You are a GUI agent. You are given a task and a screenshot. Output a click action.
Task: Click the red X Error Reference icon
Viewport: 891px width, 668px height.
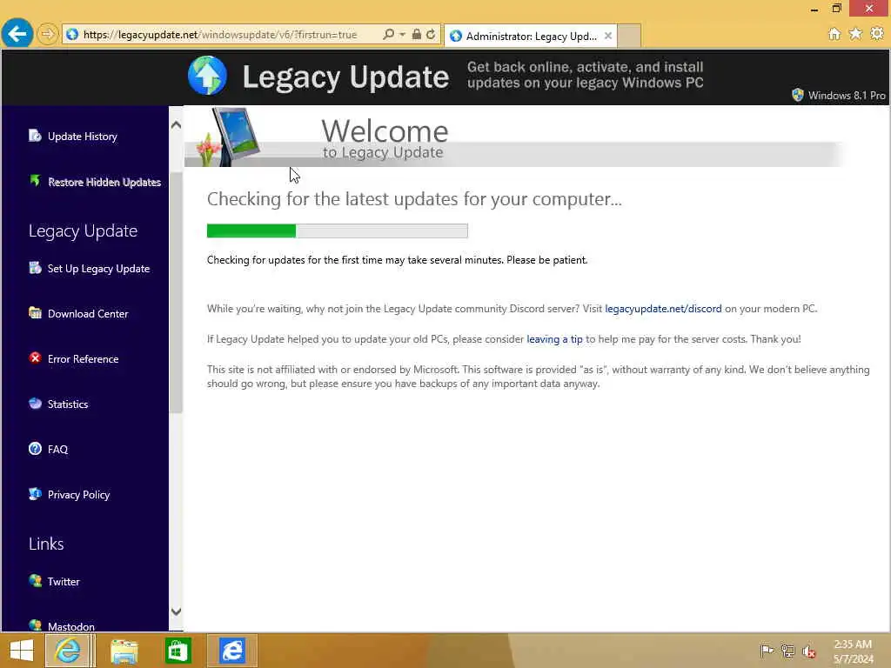(35, 357)
